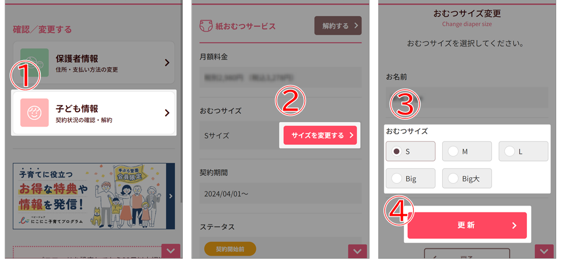Expand the pink chevron in left panel
Screen dimensions: 561x274
pos(171,251)
